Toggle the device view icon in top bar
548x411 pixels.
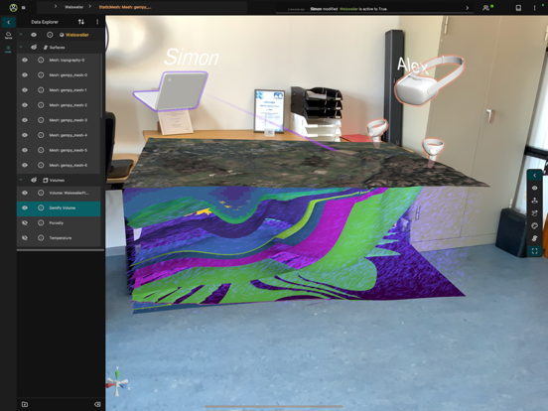518,7
